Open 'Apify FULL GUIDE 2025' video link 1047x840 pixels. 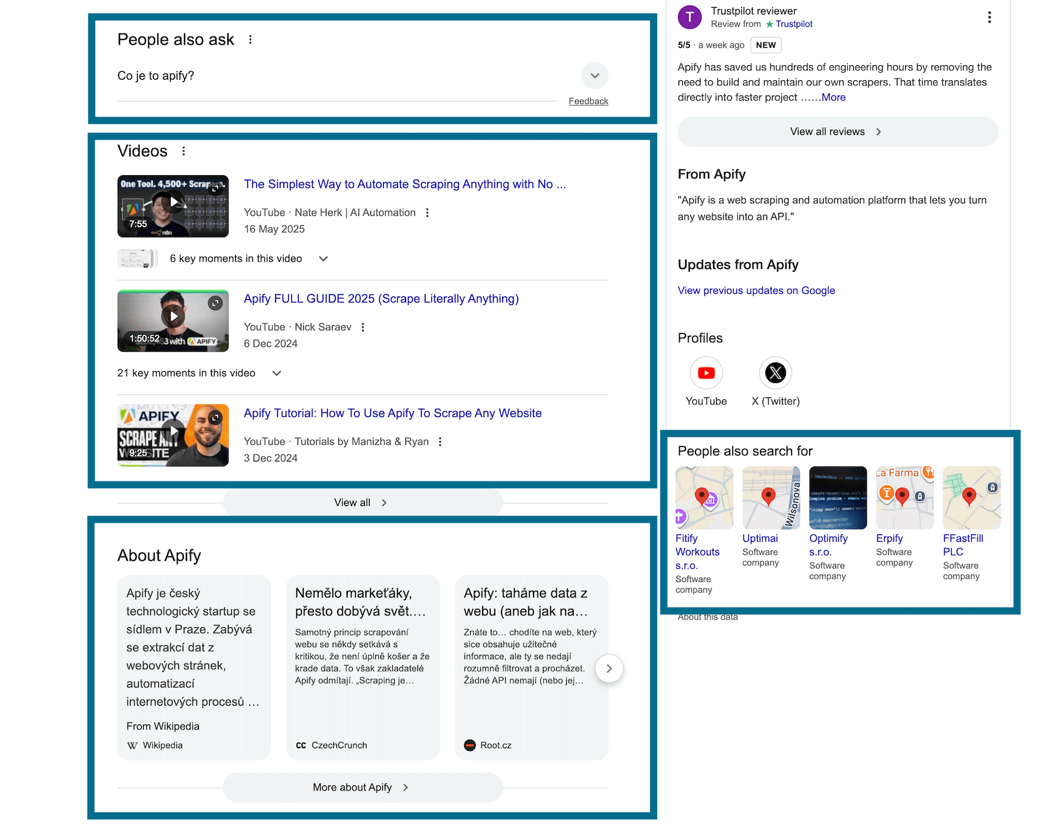coord(381,299)
